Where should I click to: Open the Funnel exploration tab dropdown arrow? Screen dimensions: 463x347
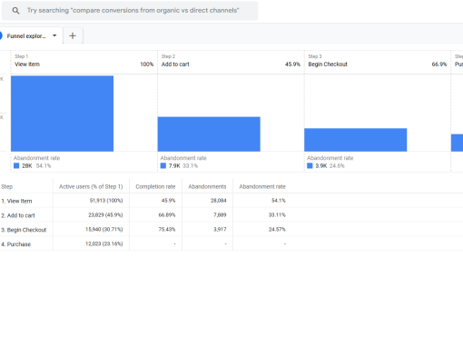tap(54, 35)
